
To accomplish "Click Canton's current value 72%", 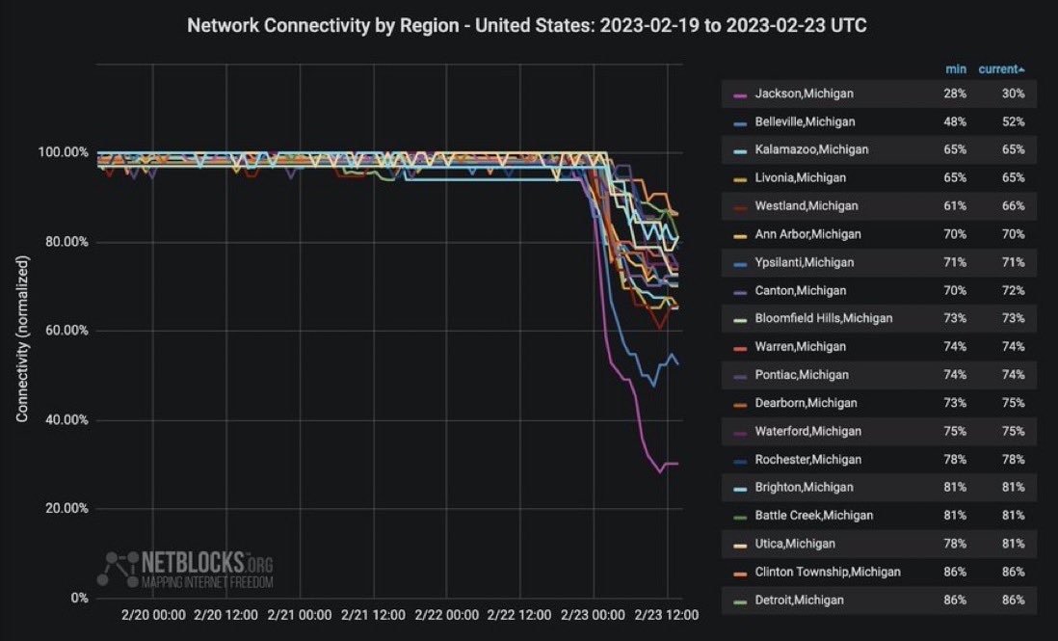I will click(1014, 291).
